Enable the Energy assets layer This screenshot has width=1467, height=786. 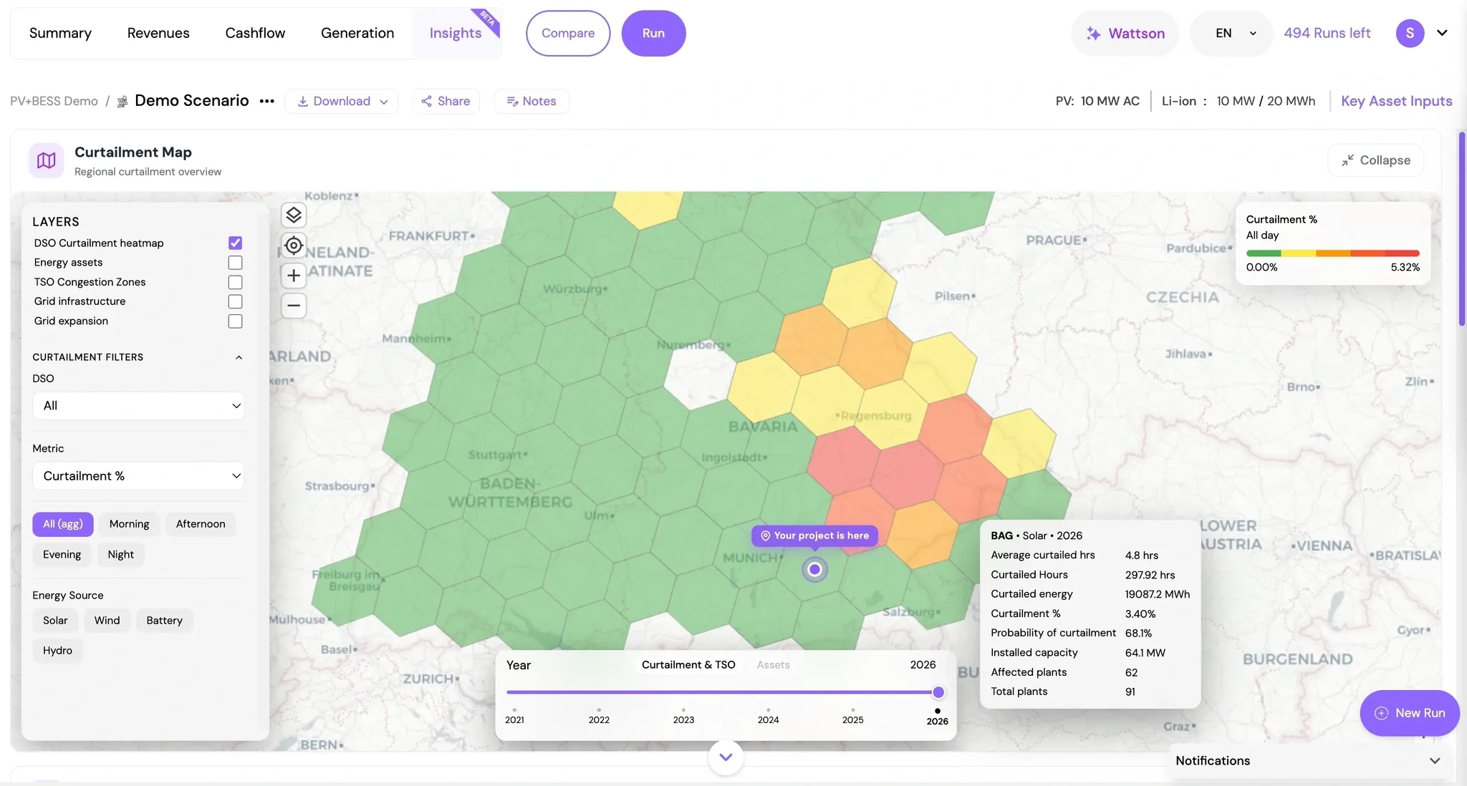tap(235, 263)
